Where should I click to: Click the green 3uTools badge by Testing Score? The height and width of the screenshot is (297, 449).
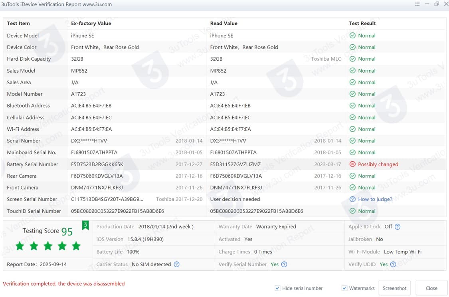[x=85, y=226]
